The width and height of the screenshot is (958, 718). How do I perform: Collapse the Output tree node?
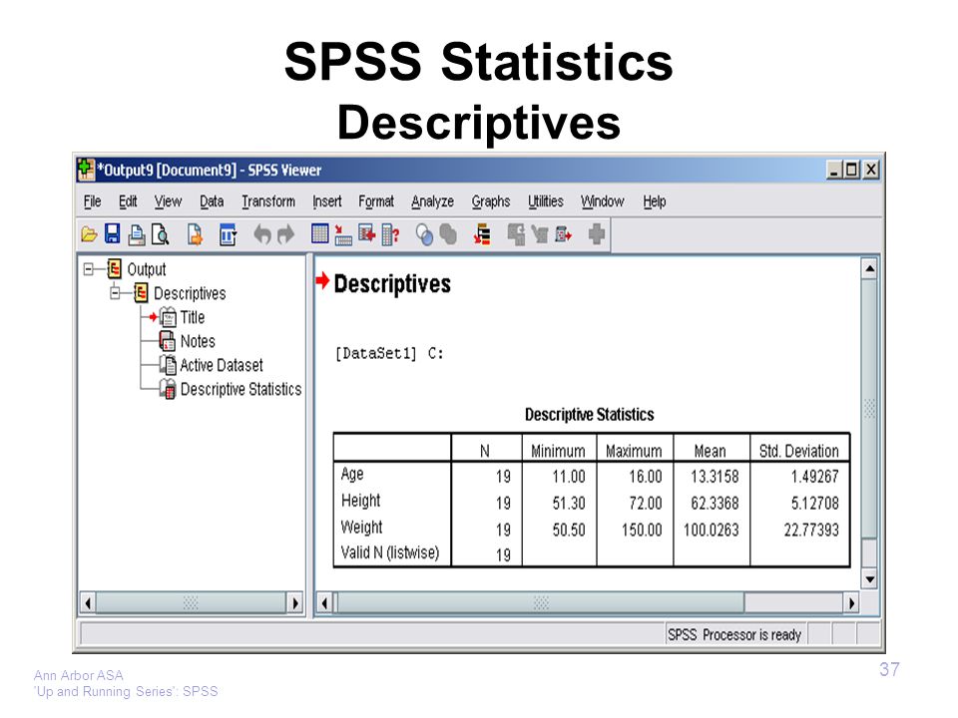click(x=89, y=269)
